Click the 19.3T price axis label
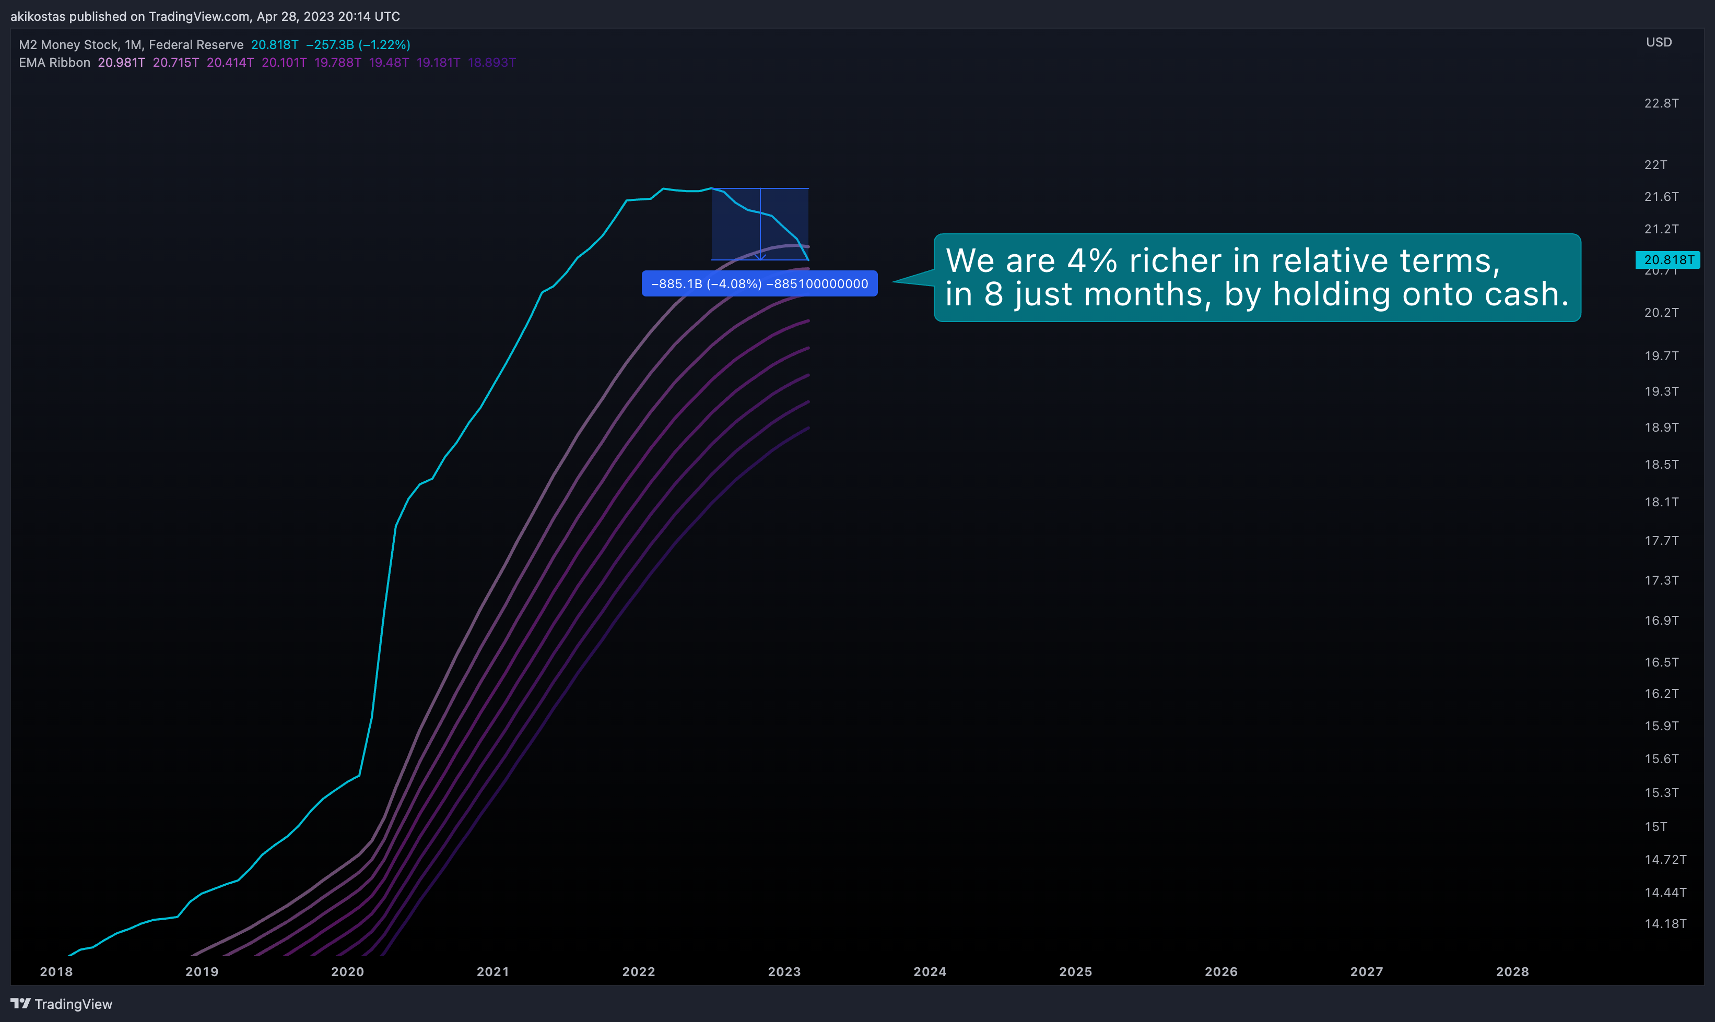The height and width of the screenshot is (1022, 1715). point(1661,391)
